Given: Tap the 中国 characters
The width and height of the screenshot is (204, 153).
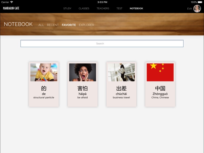Looking at the screenshot, I should [160, 88].
